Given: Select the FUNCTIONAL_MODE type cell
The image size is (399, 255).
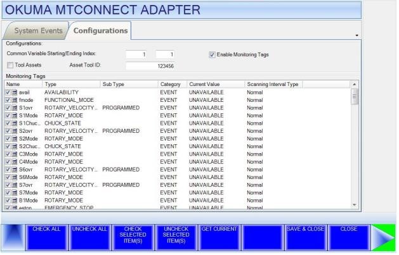Looking at the screenshot, I should (x=69, y=100).
